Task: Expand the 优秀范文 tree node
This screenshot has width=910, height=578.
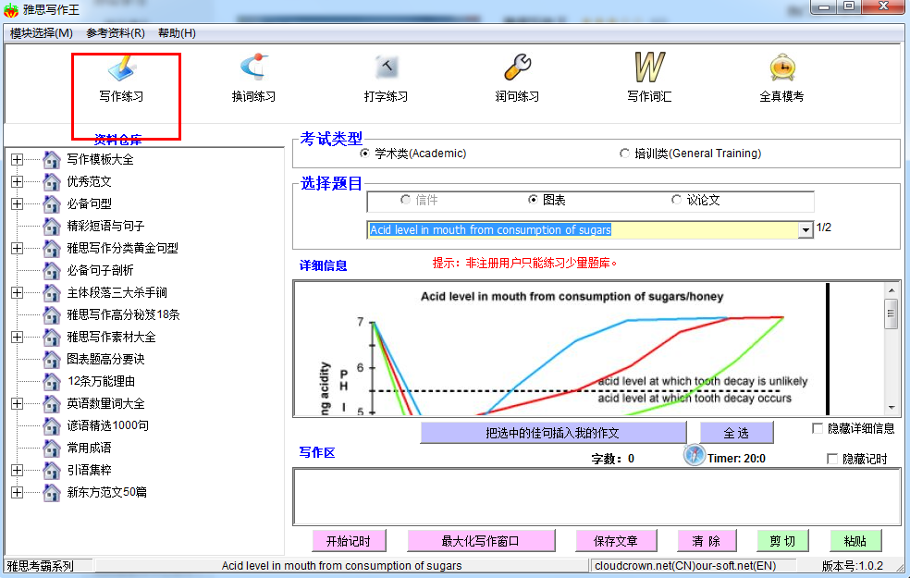Action: (x=17, y=181)
